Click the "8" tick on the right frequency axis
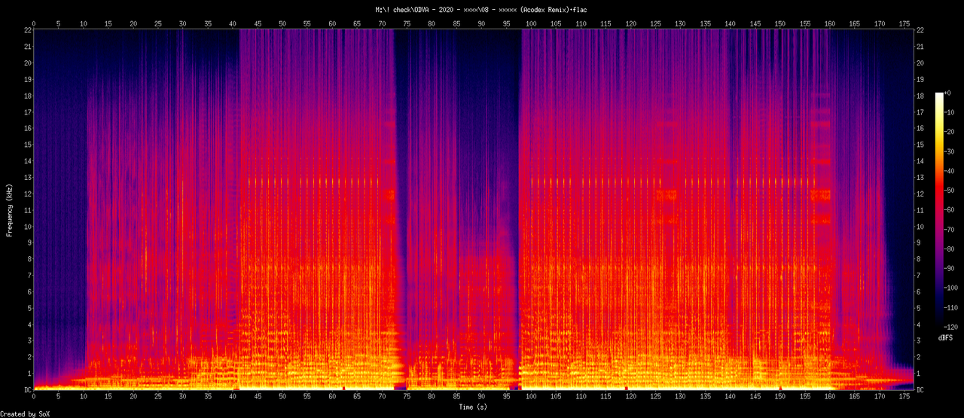964x418 pixels. pos(919,259)
